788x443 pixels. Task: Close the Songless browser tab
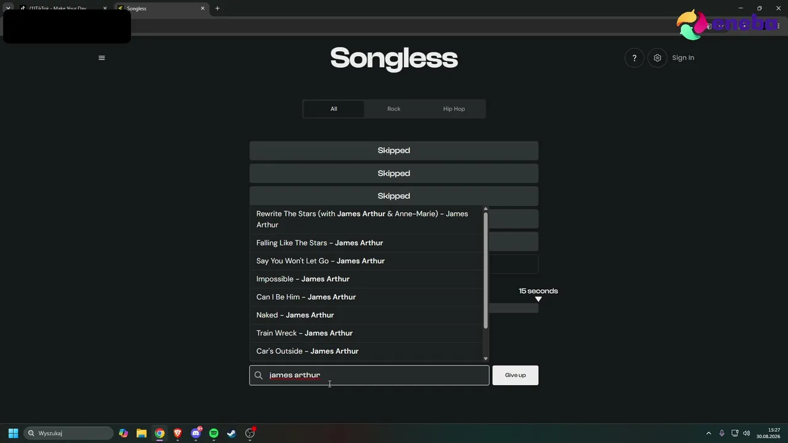pyautogui.click(x=203, y=9)
